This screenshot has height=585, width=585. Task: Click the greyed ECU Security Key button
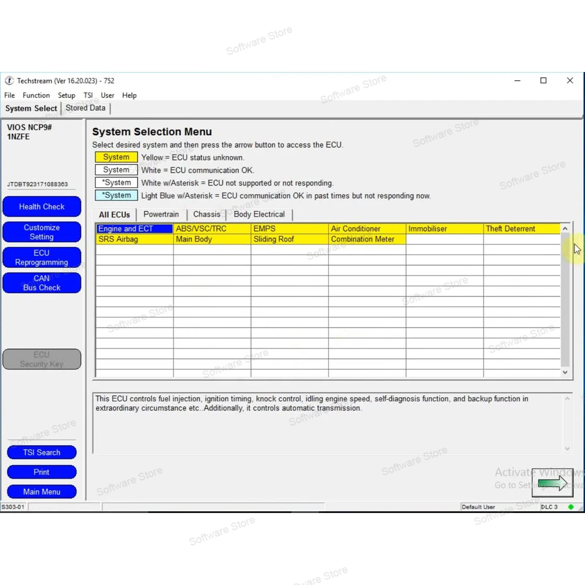tap(42, 359)
